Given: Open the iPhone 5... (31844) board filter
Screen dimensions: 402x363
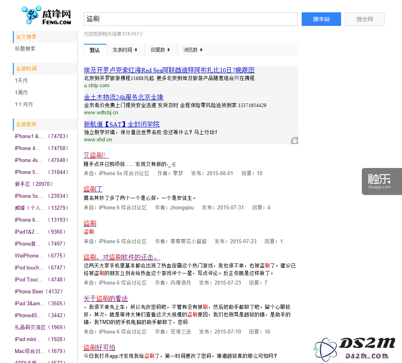Looking at the screenshot, I should tap(41, 172).
